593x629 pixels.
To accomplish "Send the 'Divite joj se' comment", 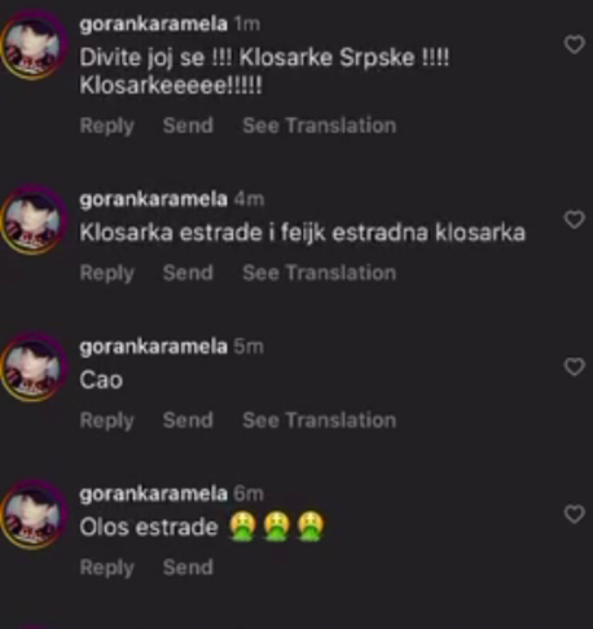I will click(188, 126).
